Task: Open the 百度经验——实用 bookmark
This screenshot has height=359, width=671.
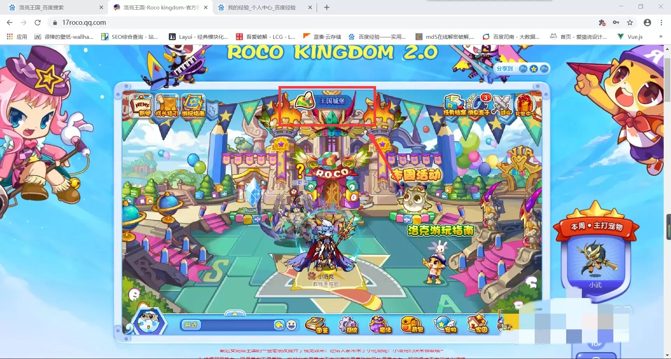Action: tap(377, 37)
